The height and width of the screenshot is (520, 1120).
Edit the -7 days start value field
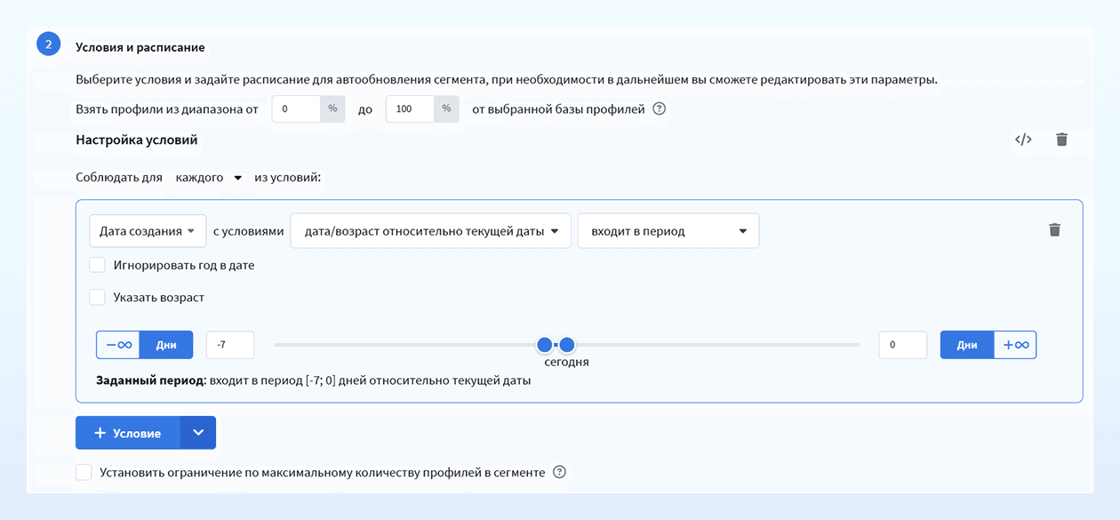click(x=230, y=345)
